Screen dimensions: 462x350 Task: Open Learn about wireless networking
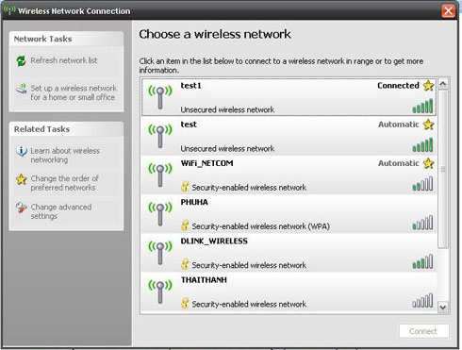click(65, 156)
